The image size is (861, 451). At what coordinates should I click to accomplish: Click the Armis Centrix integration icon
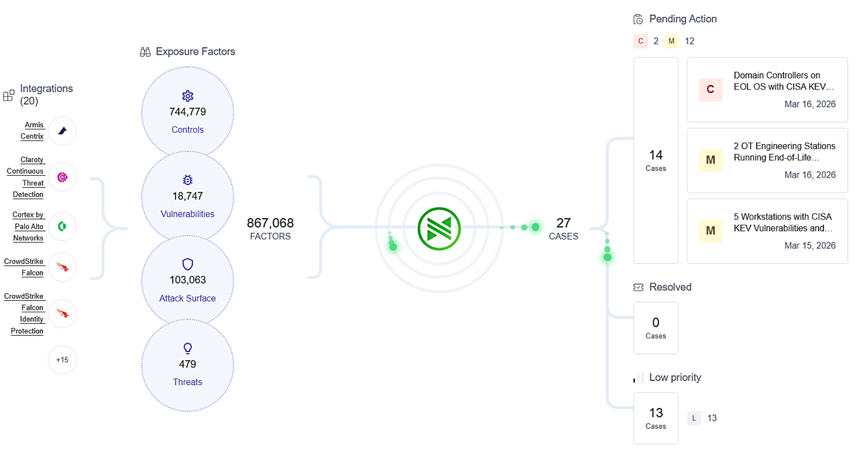pos(62,131)
